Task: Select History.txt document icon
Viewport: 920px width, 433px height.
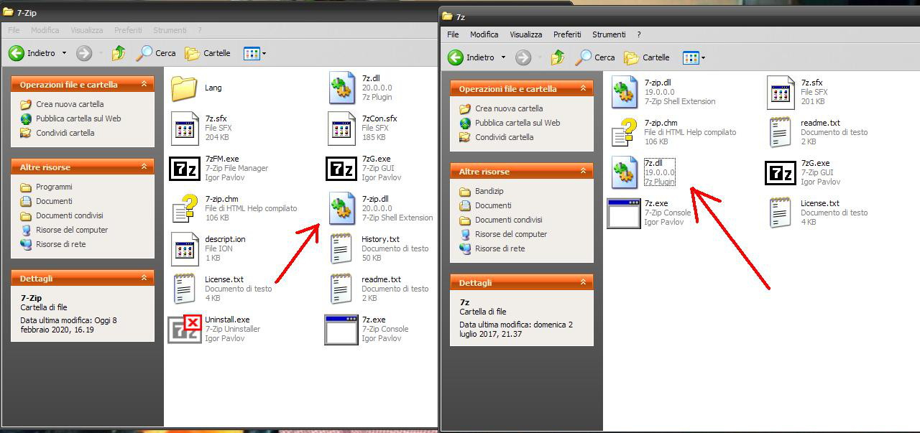Action: 341,248
